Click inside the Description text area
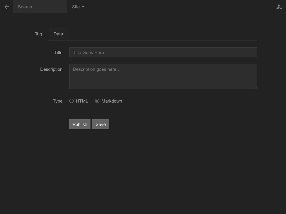The image size is (286, 214). coord(163,77)
